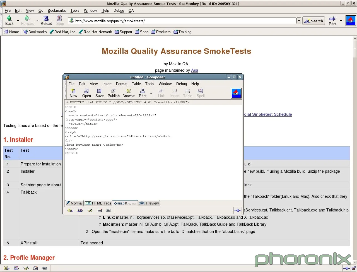The width and height of the screenshot is (357, 272).
Task: Click Composer's SeaMonkey throbber logo
Action: [236, 93]
